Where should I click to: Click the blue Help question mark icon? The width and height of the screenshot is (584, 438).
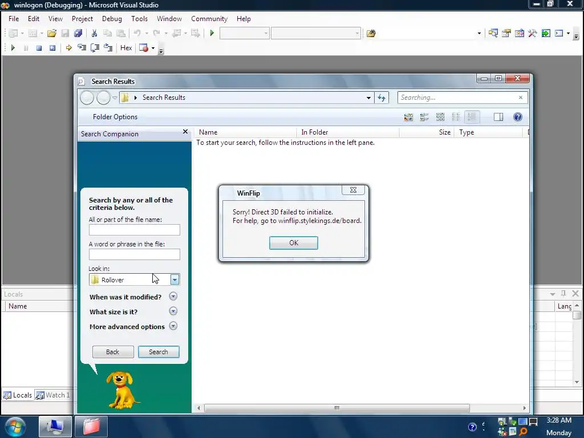click(518, 117)
